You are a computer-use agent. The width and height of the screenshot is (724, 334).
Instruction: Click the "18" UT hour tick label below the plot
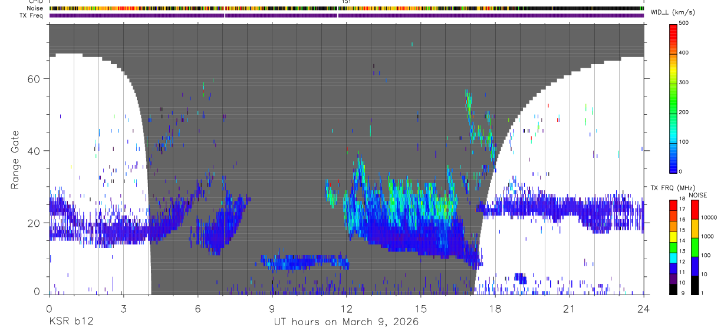(x=495, y=309)
